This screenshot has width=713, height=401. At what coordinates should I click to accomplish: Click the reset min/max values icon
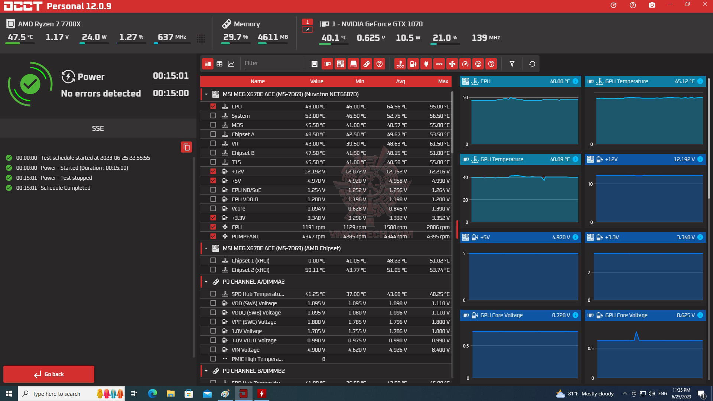coord(532,64)
